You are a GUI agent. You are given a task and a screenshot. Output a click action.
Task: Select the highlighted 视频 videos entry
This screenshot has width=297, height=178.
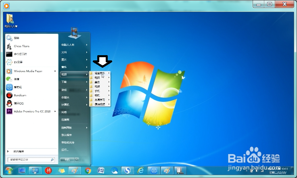pos(74,75)
